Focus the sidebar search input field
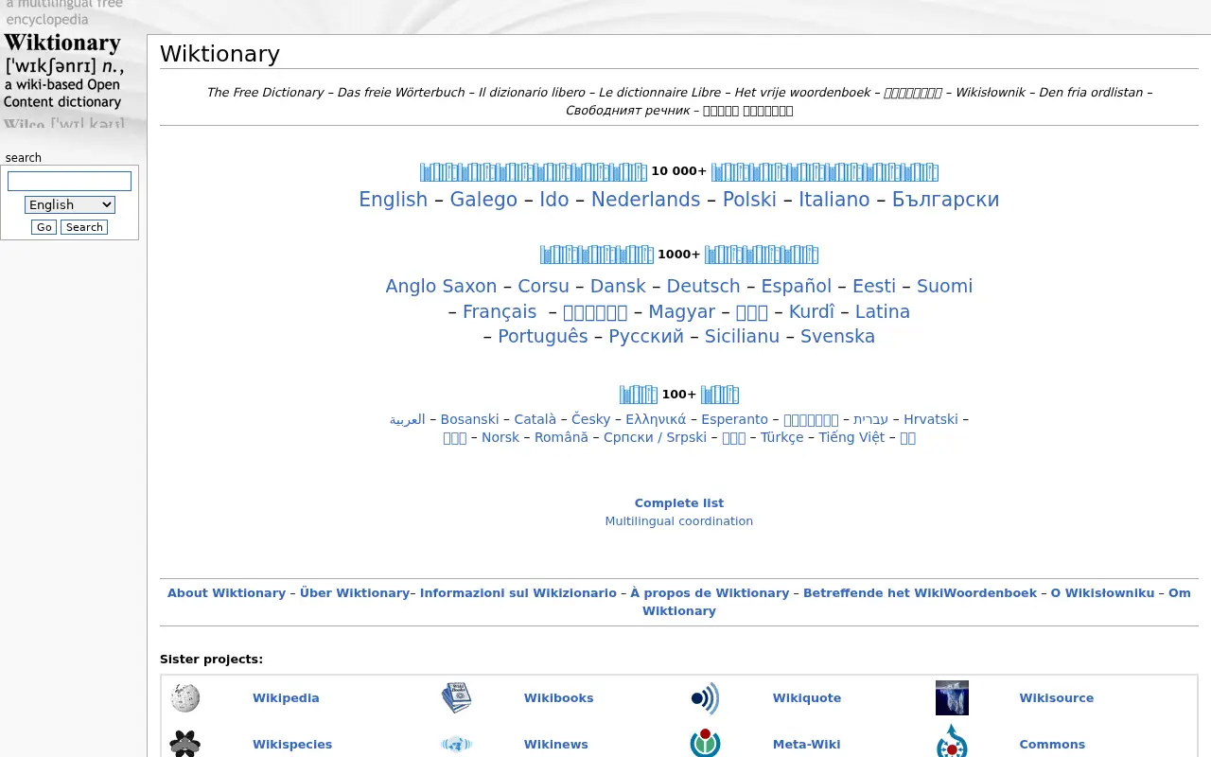This screenshot has width=1211, height=757. [x=70, y=181]
